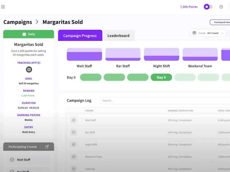Toggle the Bar Staff log row check icon
Image resolution: width=230 pixels, height=172 pixels.
click(x=74, y=132)
